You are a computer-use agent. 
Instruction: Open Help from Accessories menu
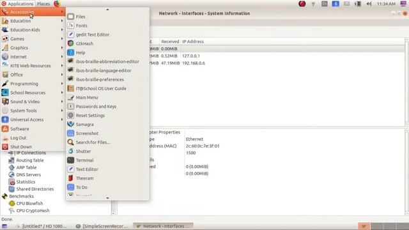point(107,52)
